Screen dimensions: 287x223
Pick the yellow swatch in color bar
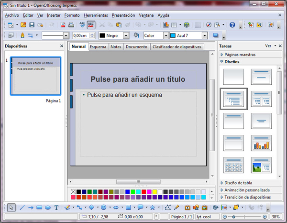(155, 192)
